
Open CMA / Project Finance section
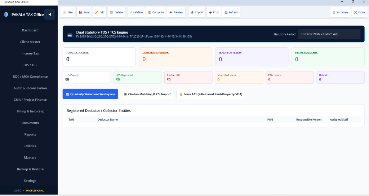pyautogui.click(x=30, y=100)
